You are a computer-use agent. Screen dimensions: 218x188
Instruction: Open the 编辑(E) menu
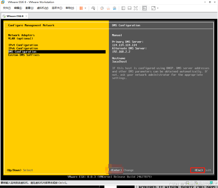tap(18, 8)
